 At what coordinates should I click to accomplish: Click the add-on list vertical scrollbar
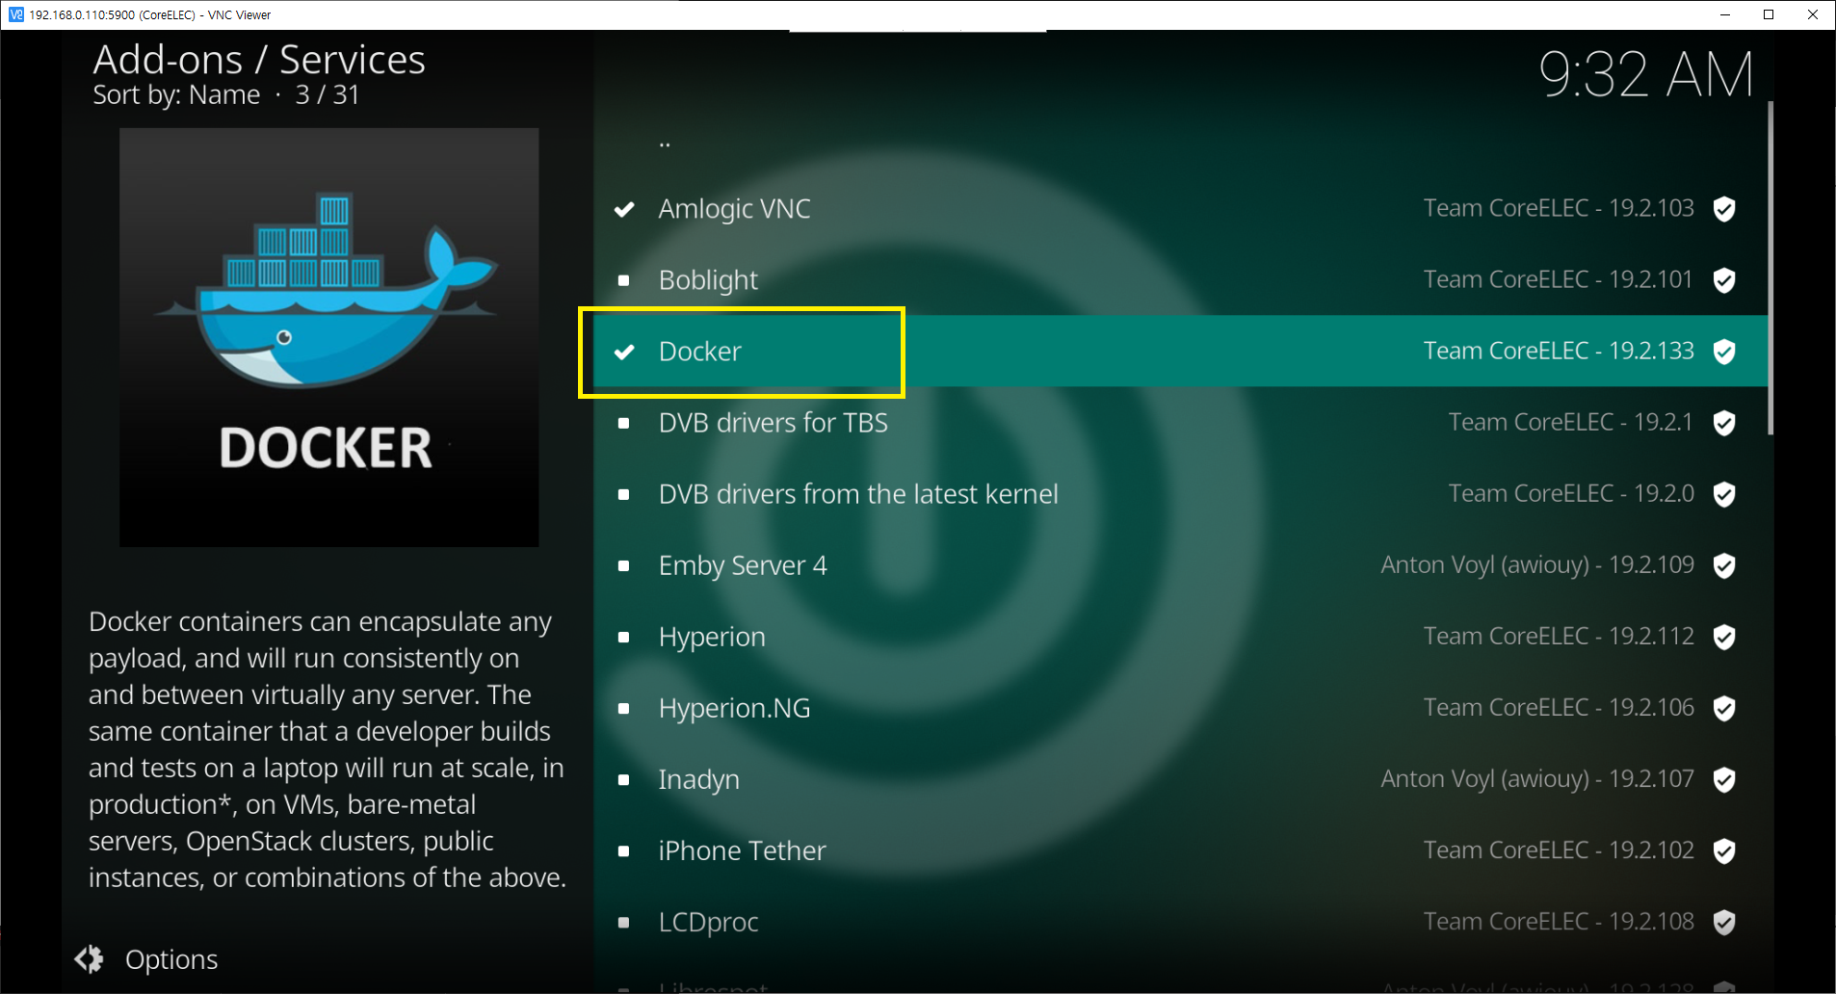click(x=1770, y=268)
